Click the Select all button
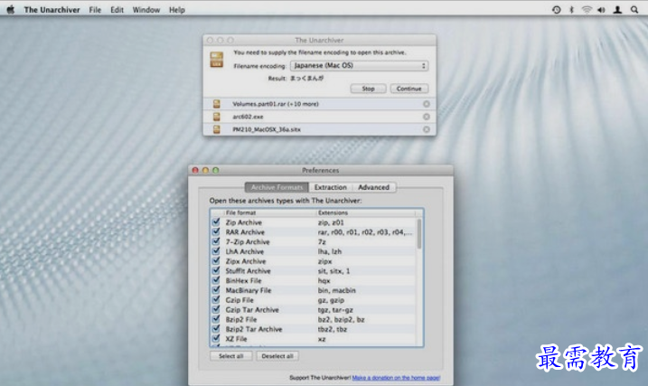 coord(231,356)
